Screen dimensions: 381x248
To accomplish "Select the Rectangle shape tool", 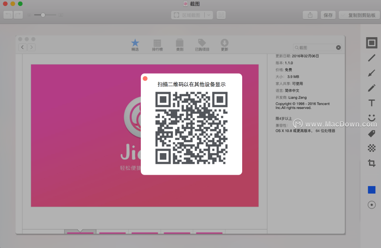I will pos(371,43).
